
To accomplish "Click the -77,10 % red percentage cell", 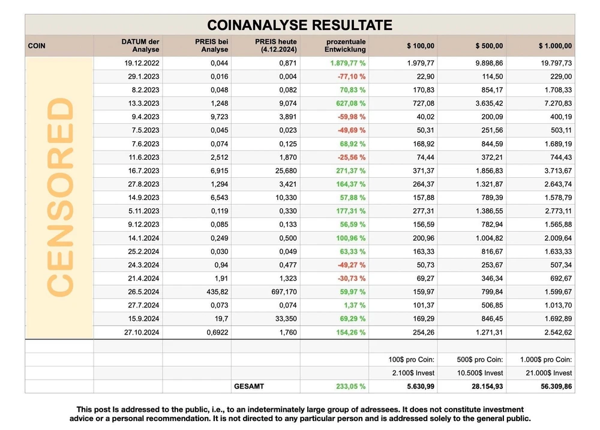I will click(352, 76).
